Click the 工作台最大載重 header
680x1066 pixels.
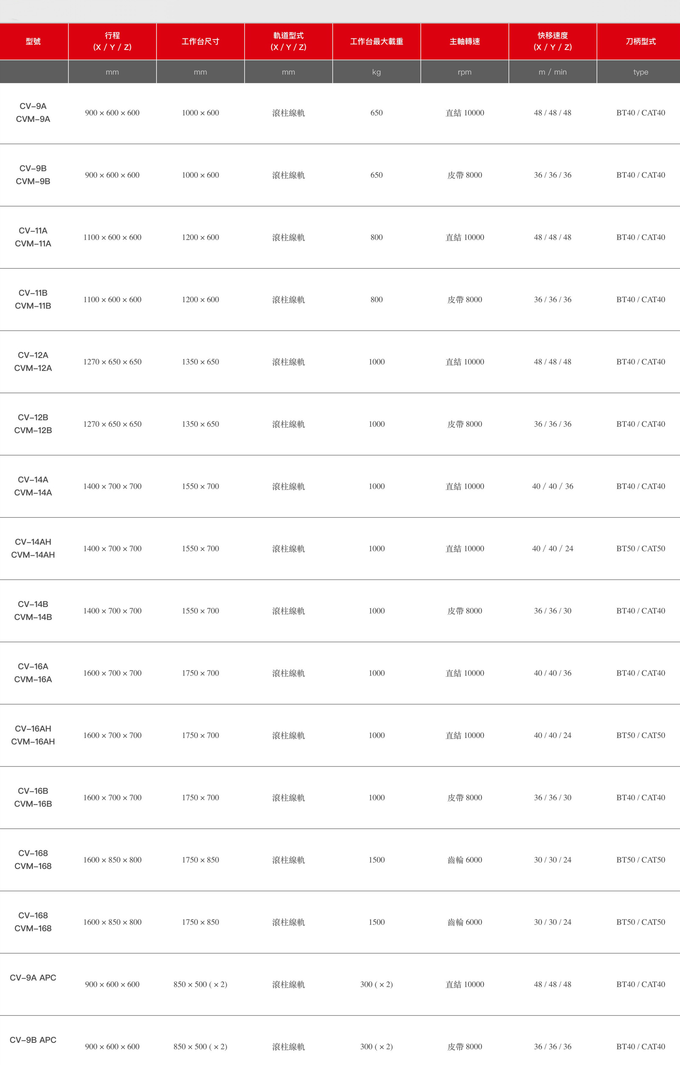click(376, 41)
